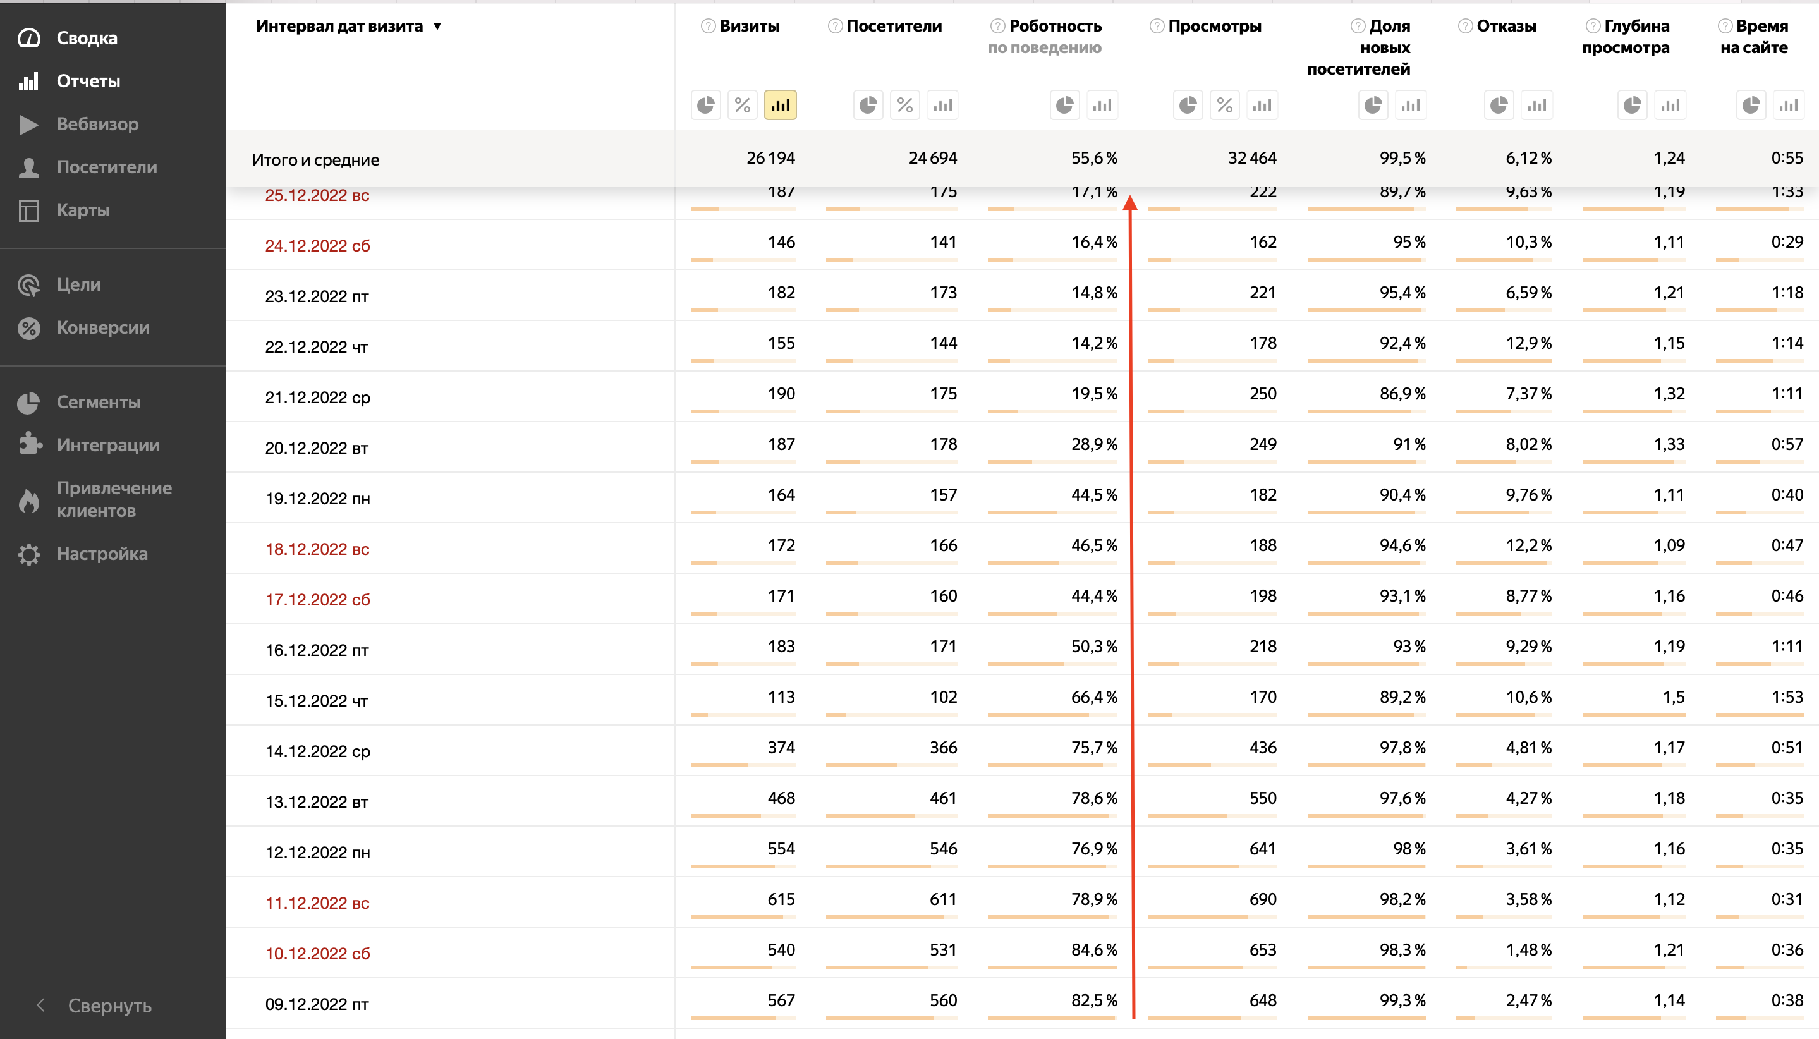The width and height of the screenshot is (1819, 1039).
Task: Click Визиты bar under 12.12.2022 row
Action: coord(743,866)
